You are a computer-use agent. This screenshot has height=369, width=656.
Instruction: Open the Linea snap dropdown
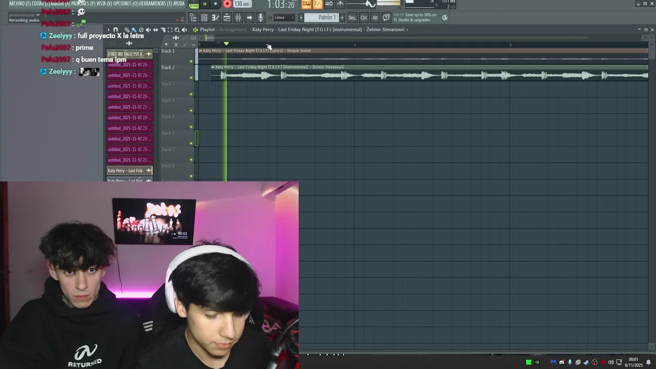coord(284,17)
